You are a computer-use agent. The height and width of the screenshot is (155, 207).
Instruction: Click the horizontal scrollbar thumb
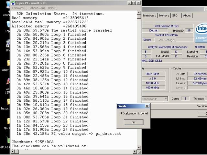point(17,151)
